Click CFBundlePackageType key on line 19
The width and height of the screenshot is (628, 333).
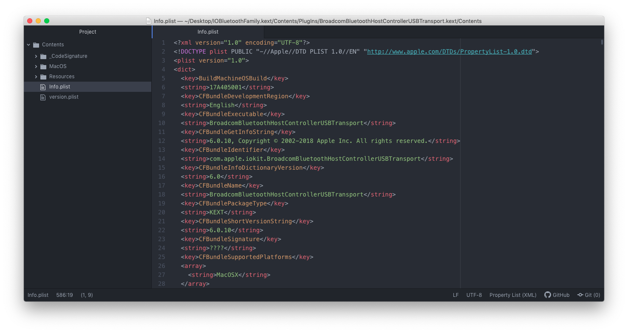pyautogui.click(x=233, y=203)
